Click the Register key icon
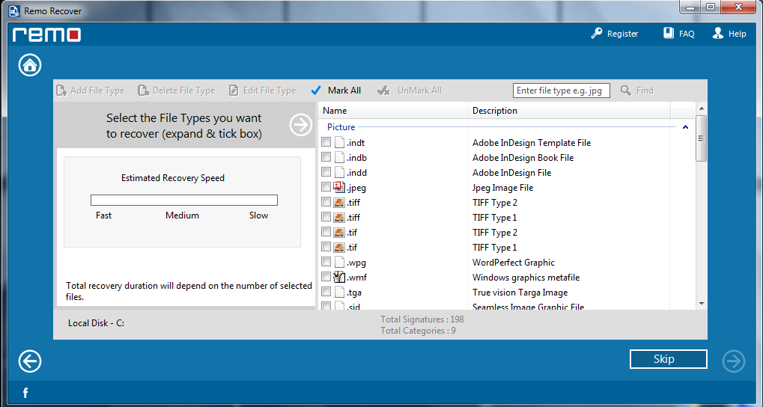Viewport: 763px width, 407px height. click(x=597, y=34)
